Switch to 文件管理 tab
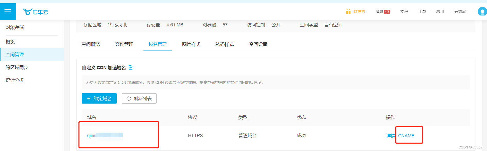 tap(124, 44)
